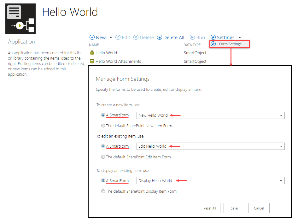Select A SmartForm radio for creating new item
Image resolution: width=292 pixels, height=218 pixels.
[103, 115]
